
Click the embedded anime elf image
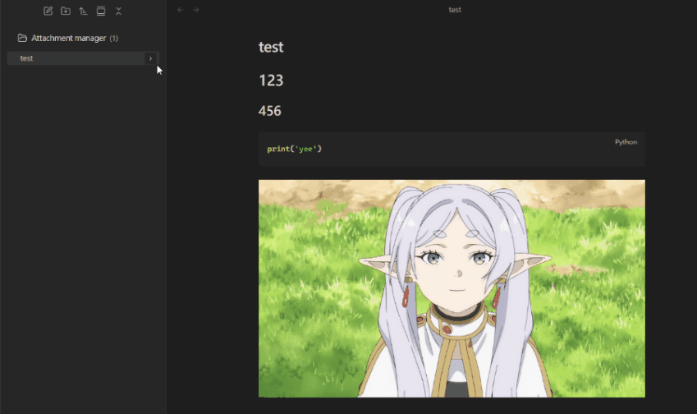point(452,288)
